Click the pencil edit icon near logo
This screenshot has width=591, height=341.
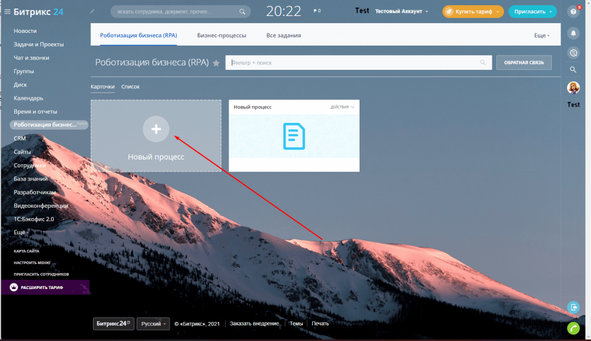coord(92,12)
